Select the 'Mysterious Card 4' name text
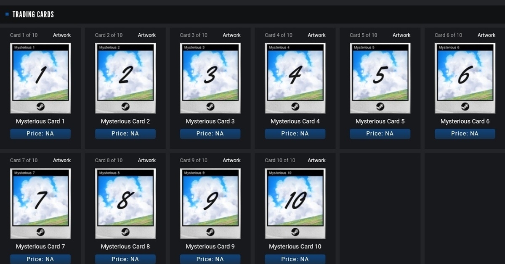505x264 pixels. [x=295, y=121]
